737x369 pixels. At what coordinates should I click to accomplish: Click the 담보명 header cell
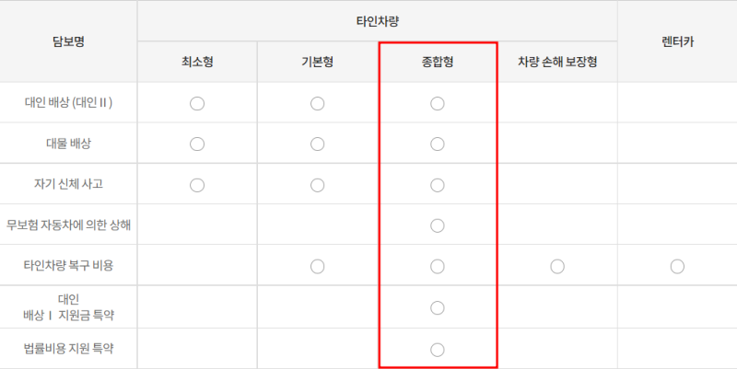click(x=69, y=41)
